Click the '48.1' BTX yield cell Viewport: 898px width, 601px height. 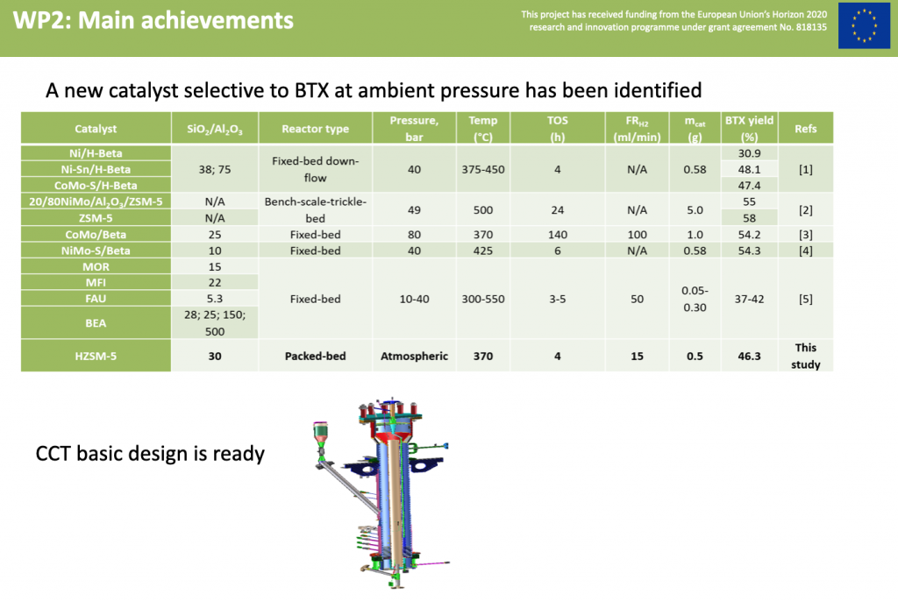(749, 169)
